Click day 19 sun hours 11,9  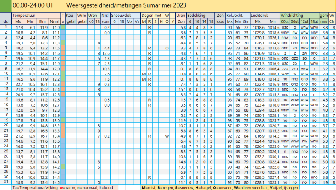[x=182, y=120]
